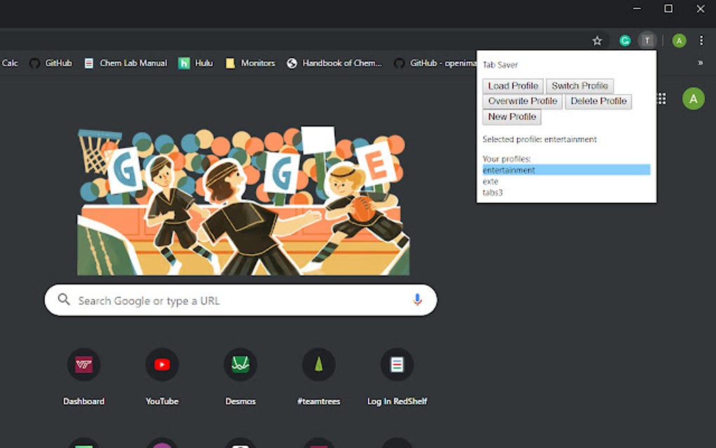Screen dimensions: 716x448
Task: Open the #teamtrees shortcut
Action: coord(319,364)
